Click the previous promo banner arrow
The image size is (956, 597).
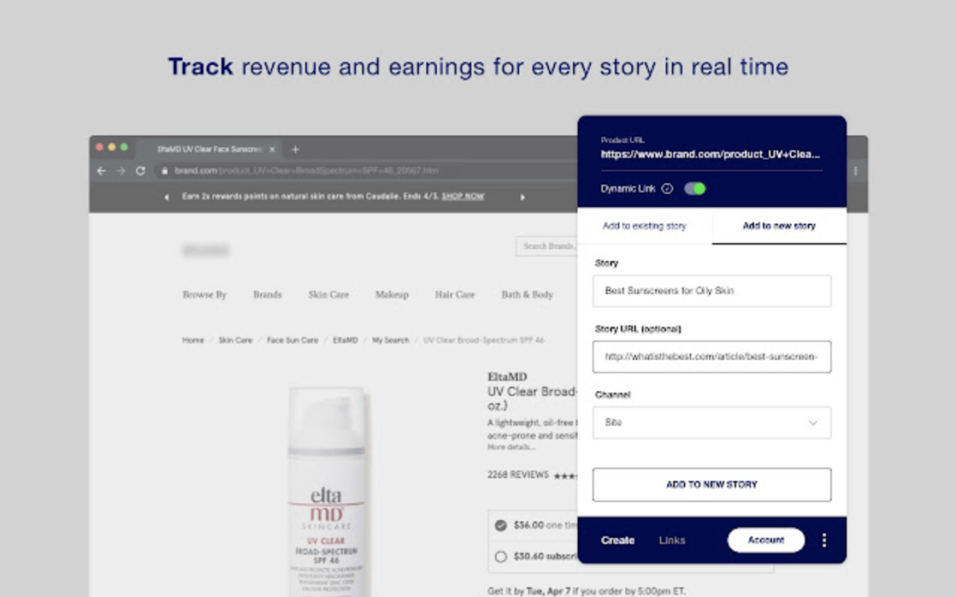(x=166, y=197)
